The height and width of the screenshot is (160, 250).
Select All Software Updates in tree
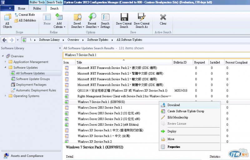coord(36,73)
